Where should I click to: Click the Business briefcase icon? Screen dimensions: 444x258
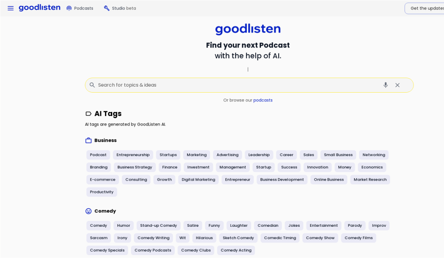88,140
